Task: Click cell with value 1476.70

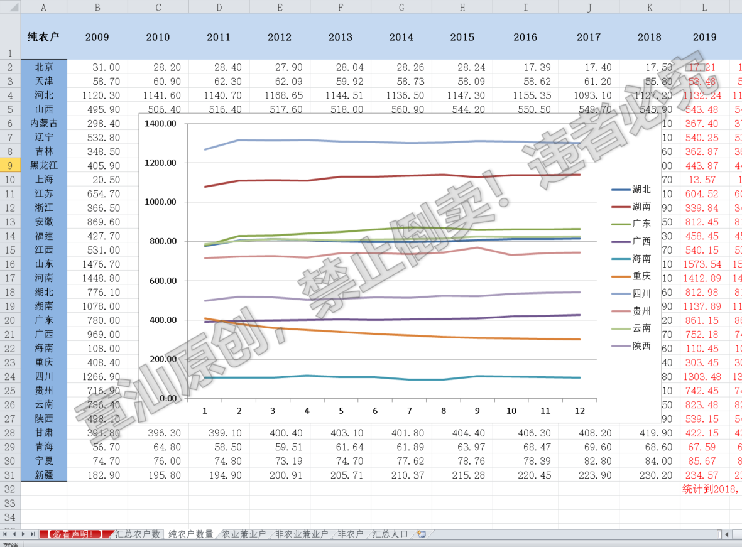Action: (x=97, y=264)
